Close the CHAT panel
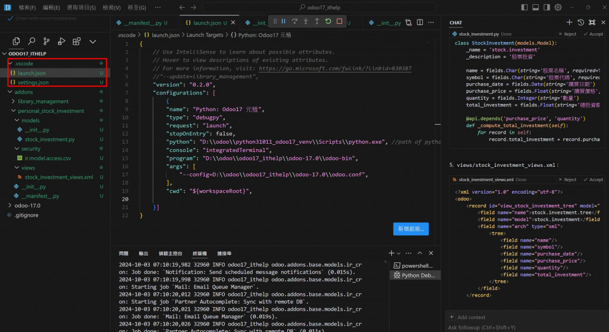This screenshot has height=332, width=609. coord(603,23)
